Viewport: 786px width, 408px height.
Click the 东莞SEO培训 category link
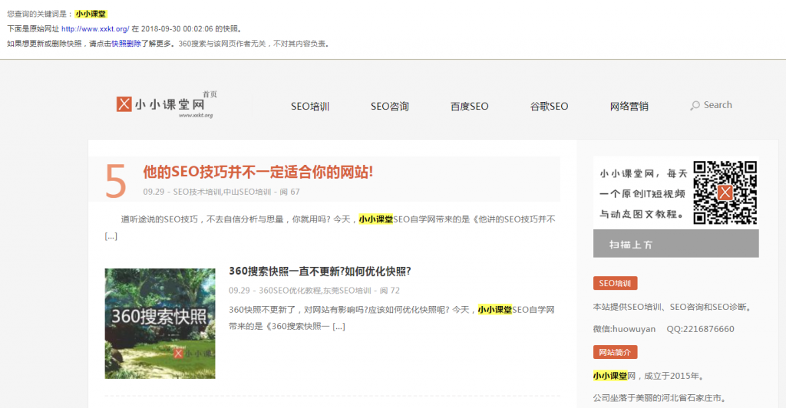coord(347,291)
